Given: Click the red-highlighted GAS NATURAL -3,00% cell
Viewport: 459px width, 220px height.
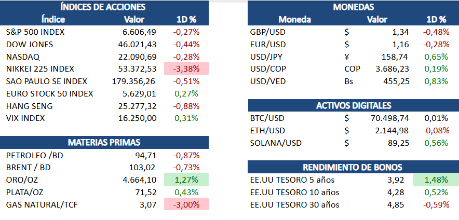Looking at the screenshot, I should 186,205.
